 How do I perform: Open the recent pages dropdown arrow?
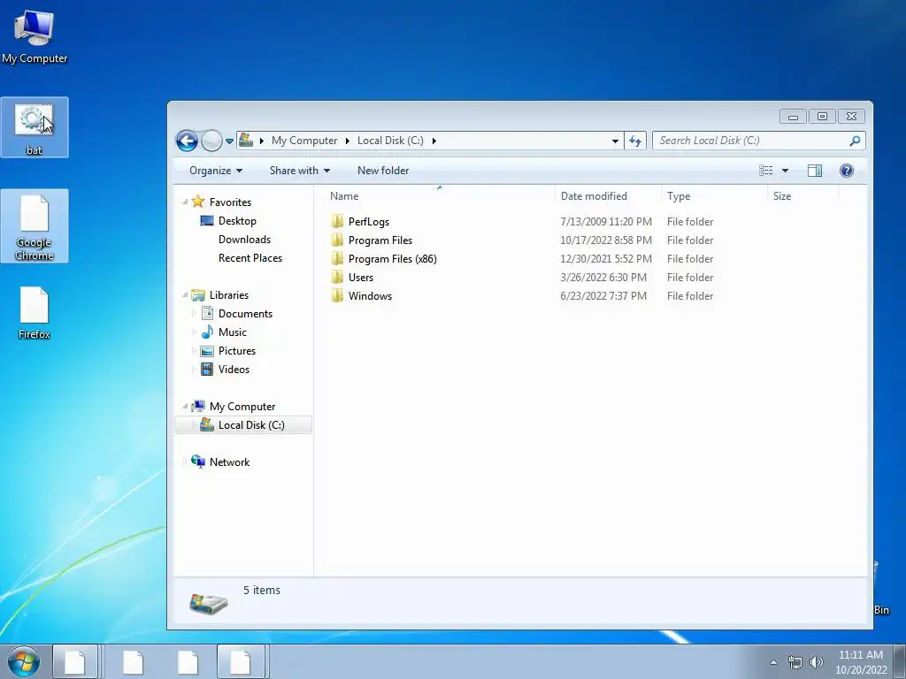tap(229, 141)
